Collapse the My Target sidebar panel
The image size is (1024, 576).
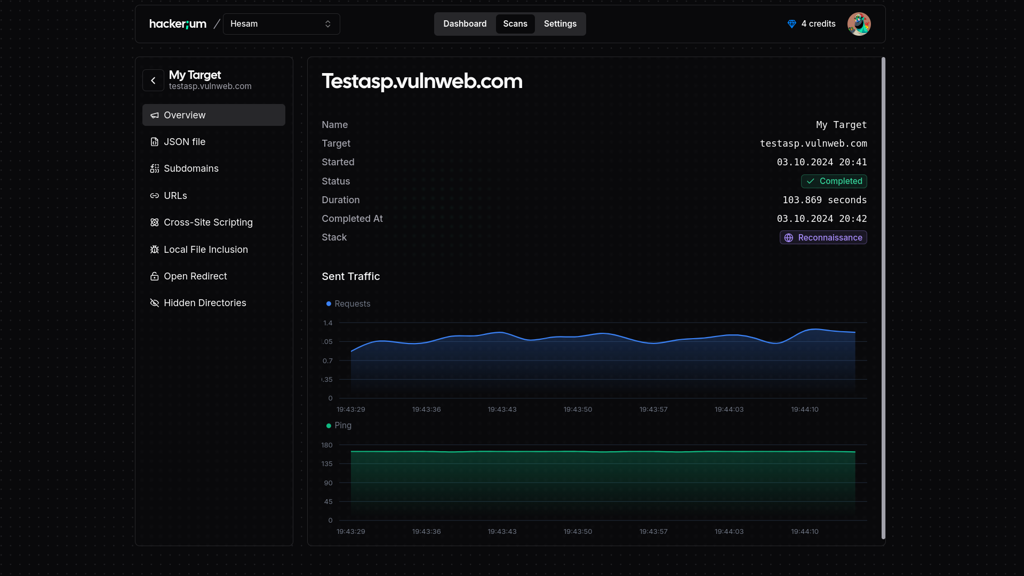153,80
